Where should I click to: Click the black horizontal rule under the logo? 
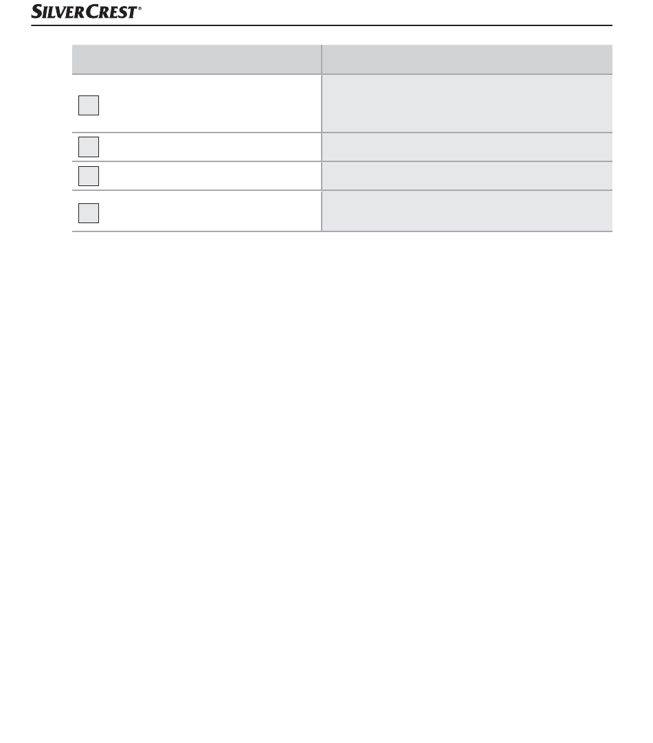pos(322,25)
